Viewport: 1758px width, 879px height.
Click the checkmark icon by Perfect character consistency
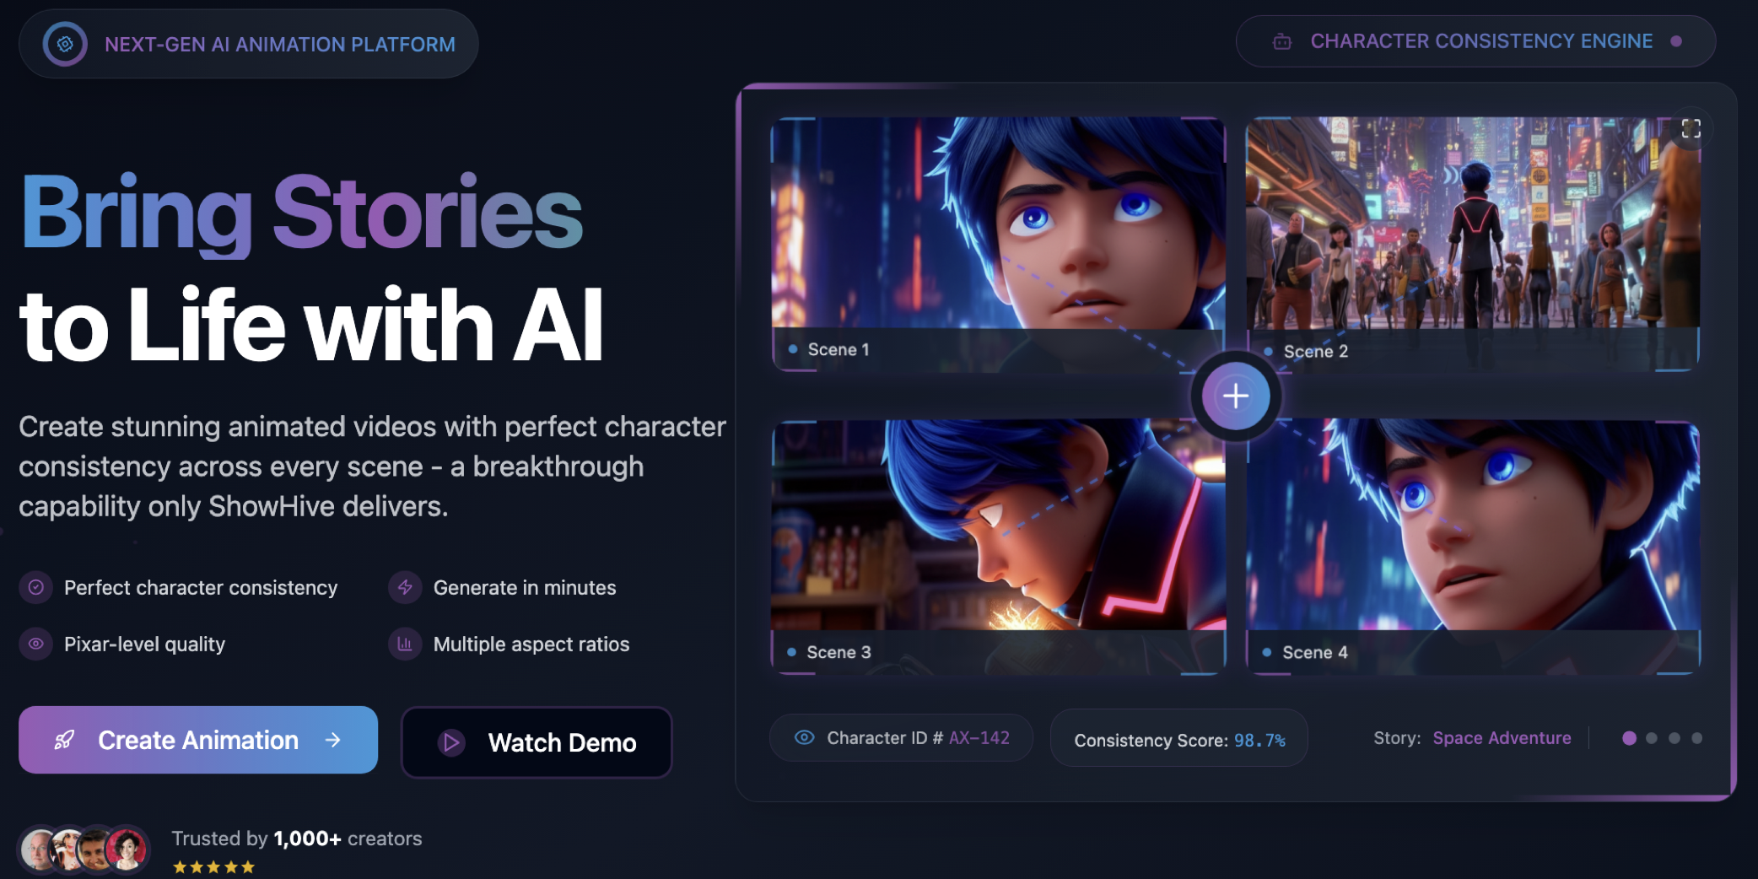35,587
